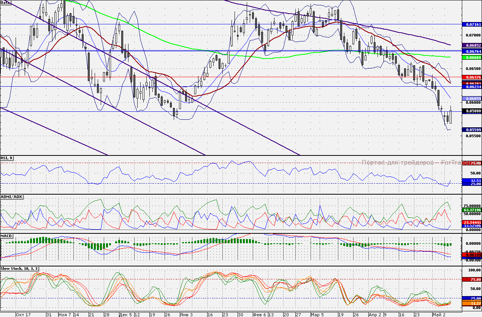Click the 0.05599 lower band price label
482x317 pixels.
pyautogui.click(x=472, y=130)
